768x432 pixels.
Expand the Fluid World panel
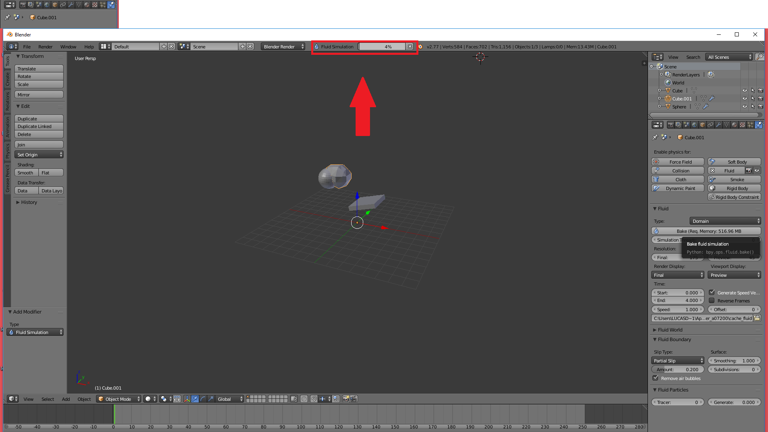pyautogui.click(x=670, y=330)
